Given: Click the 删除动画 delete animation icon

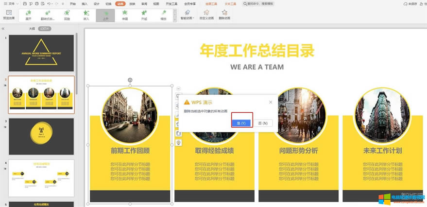Looking at the screenshot, I should (224, 15).
